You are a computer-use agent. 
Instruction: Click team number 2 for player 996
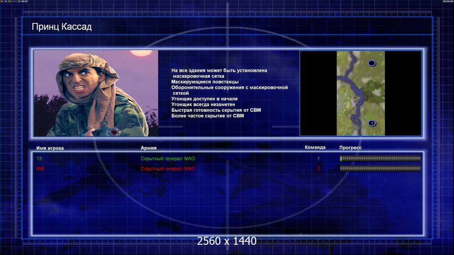(x=318, y=169)
